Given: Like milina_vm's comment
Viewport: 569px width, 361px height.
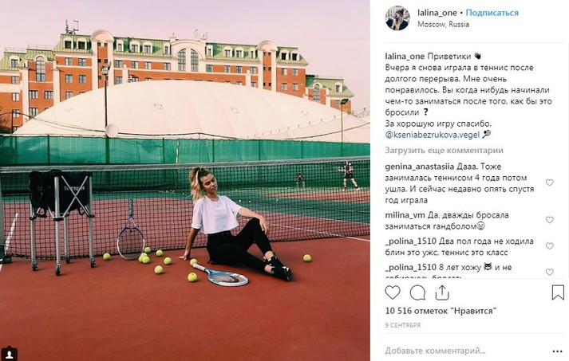Looking at the screenshot, I should [x=549, y=217].
